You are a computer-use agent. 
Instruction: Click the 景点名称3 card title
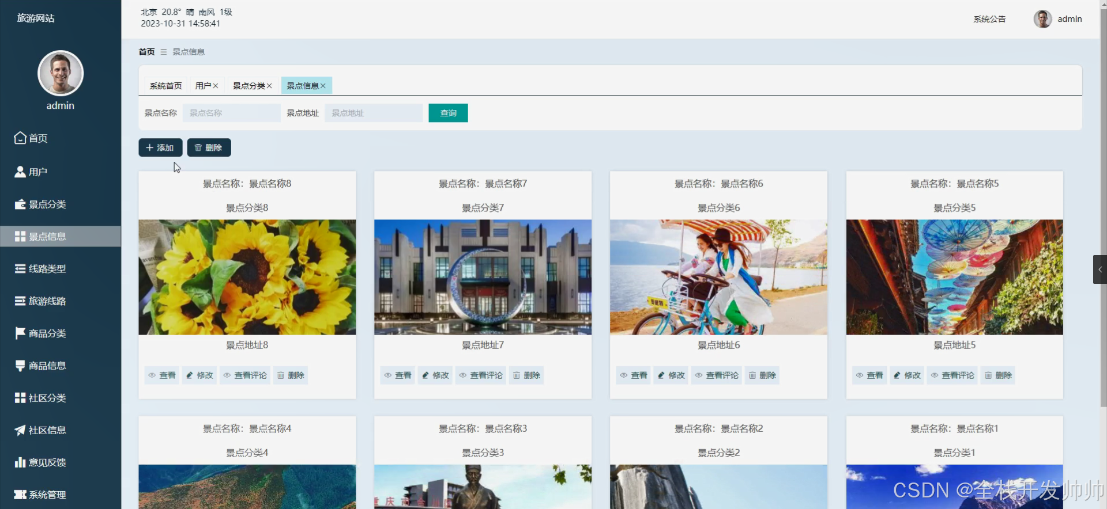point(483,428)
